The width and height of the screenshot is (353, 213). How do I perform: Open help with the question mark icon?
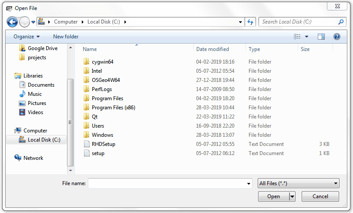tap(336, 37)
